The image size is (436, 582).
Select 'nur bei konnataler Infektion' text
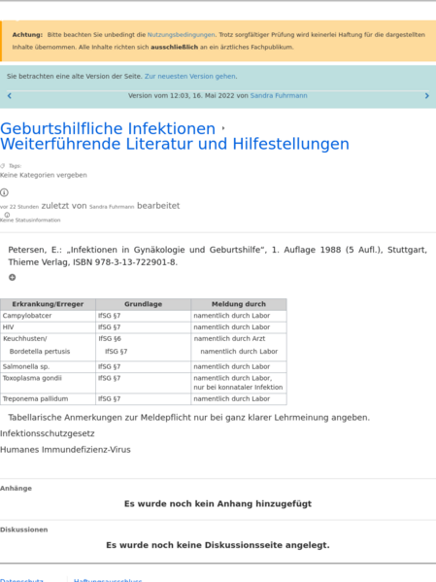coord(238,387)
